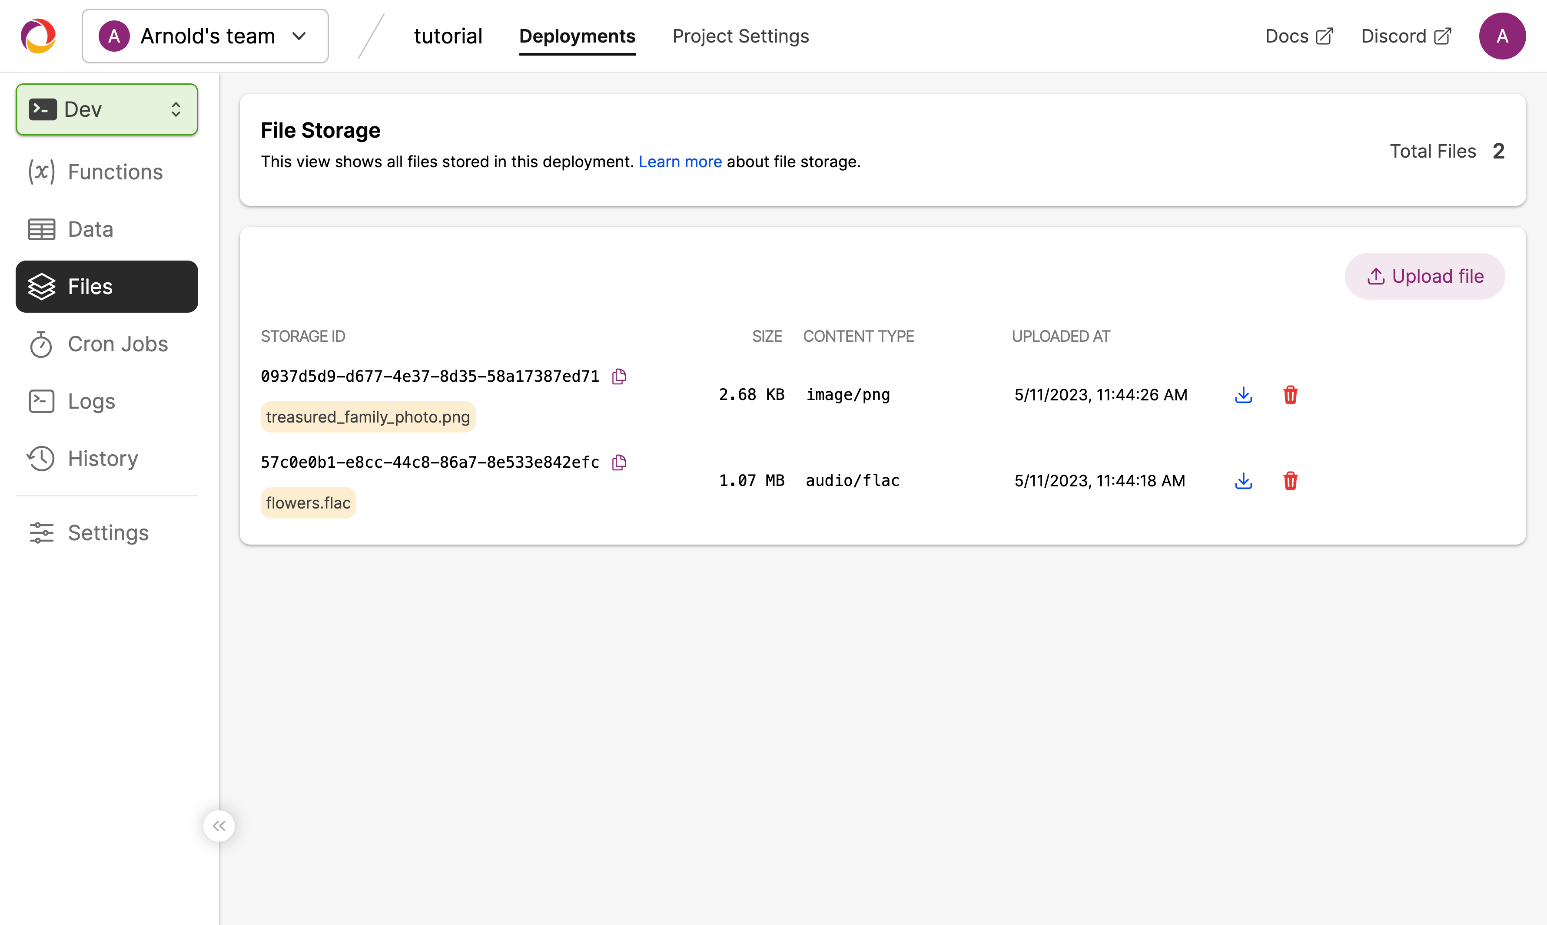Download the treasured_family_photo.png file
Screen dimensions: 1547x925
coord(1244,395)
